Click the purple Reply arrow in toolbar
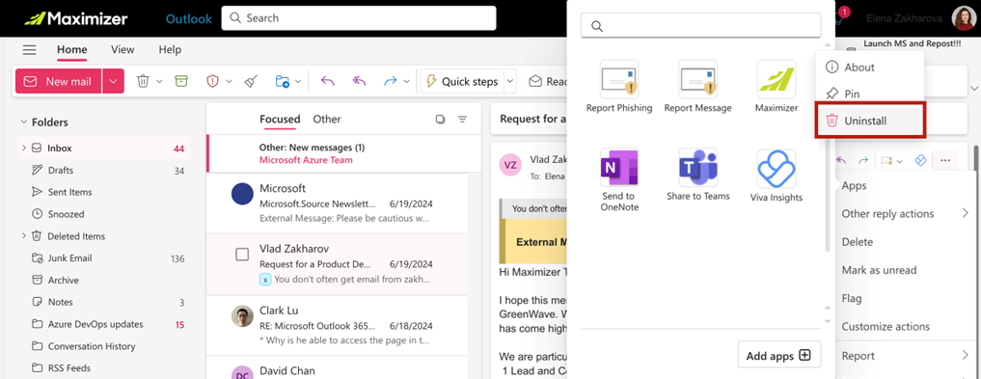The width and height of the screenshot is (981, 379). point(327,81)
